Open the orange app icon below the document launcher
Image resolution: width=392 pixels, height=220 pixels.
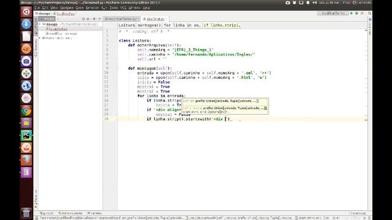(x=26, y=49)
